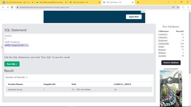
Task: Click the Number of Records: 1 text
Action: pyautogui.click(x=16, y=77)
